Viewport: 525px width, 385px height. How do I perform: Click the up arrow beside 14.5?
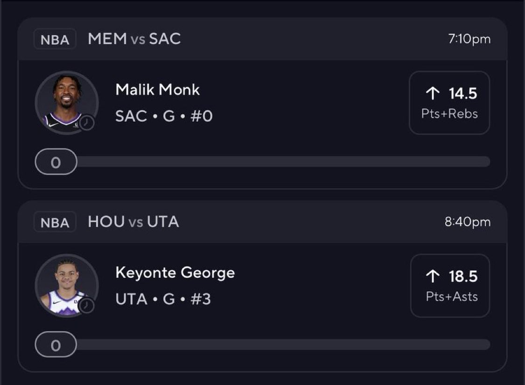point(433,94)
